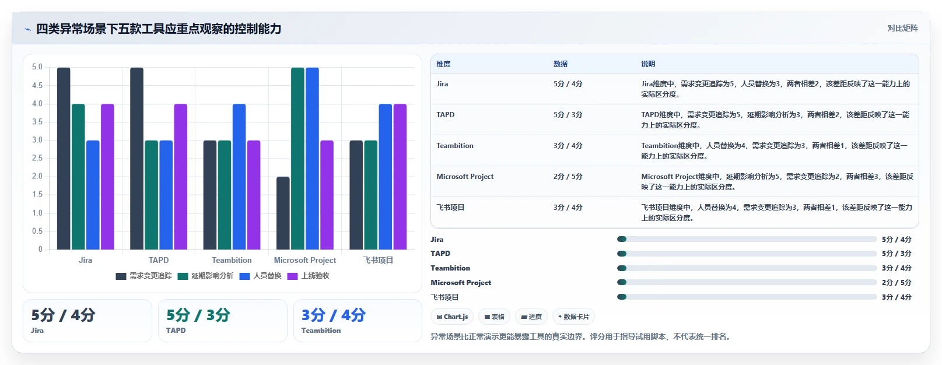The width and height of the screenshot is (942, 365).
Task: Click the 表格 tag chip
Action: [494, 317]
